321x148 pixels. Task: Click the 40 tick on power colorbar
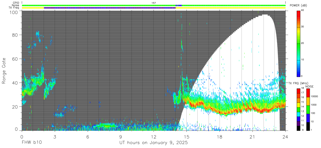302,10
